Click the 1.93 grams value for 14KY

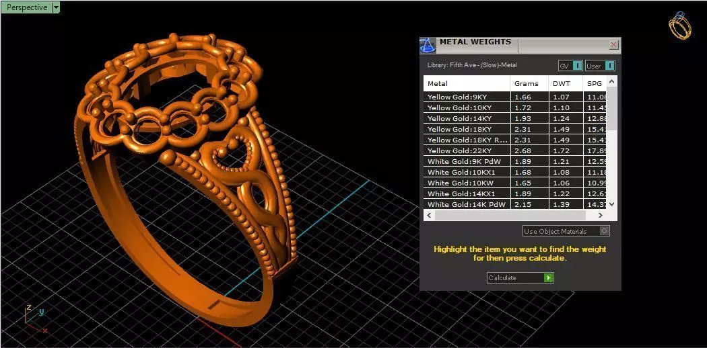523,118
